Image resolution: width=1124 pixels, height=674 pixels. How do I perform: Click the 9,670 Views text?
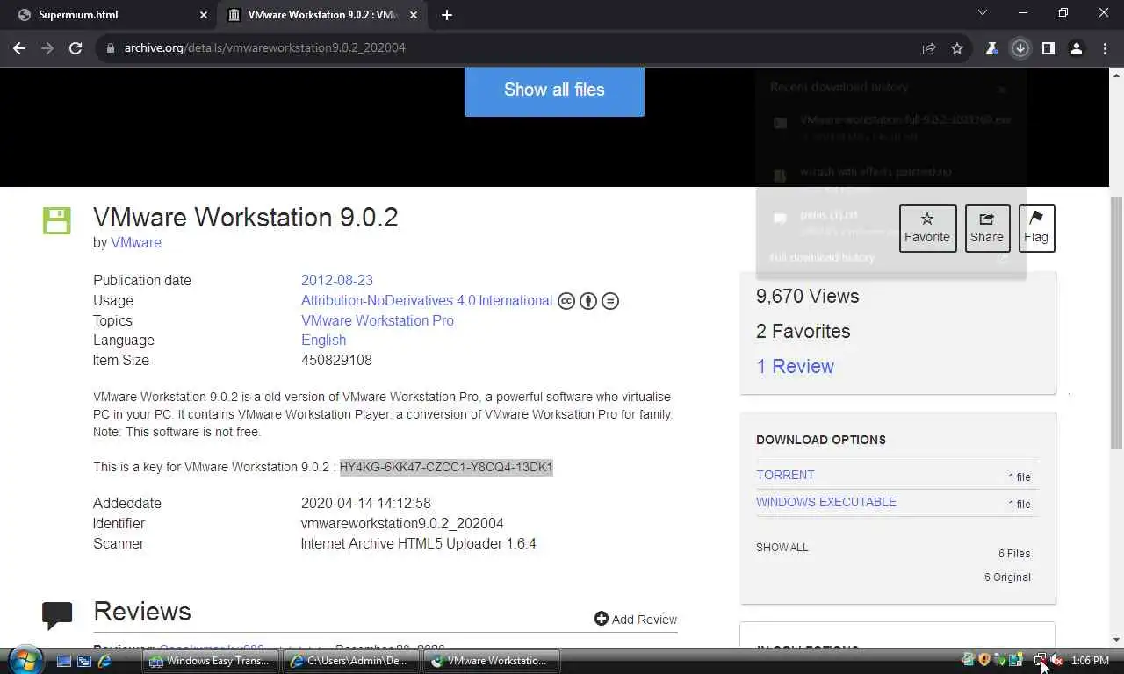click(x=808, y=297)
